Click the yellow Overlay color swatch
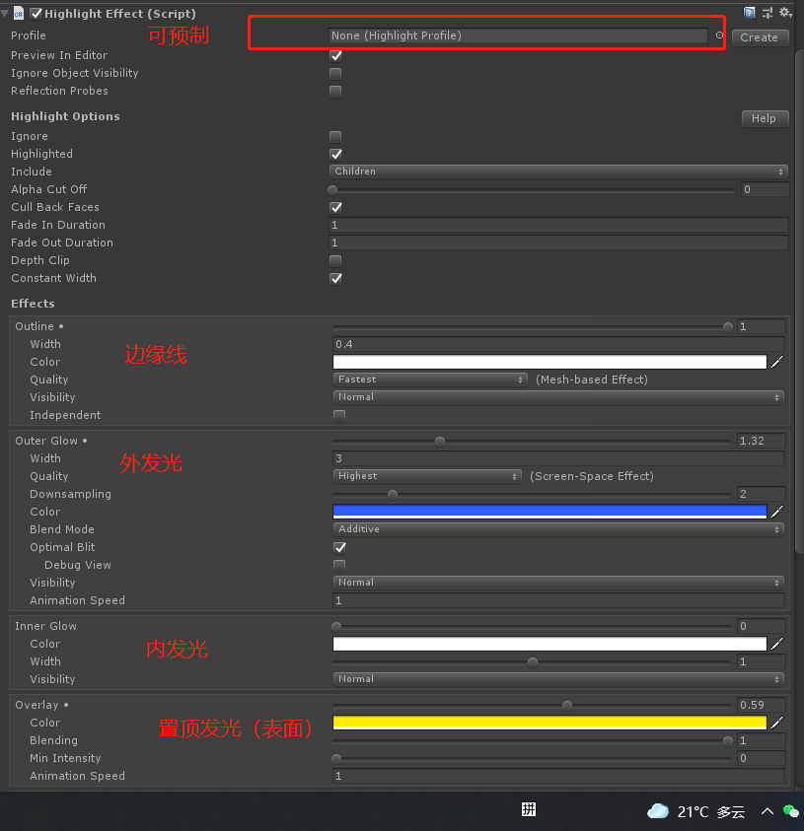Screen dimensions: 804x831 549,723
